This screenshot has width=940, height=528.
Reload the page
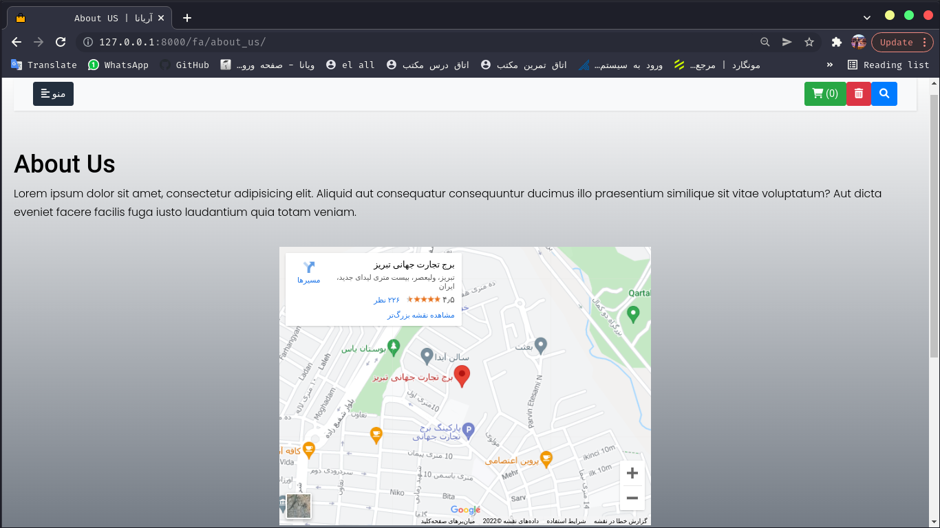coord(61,42)
